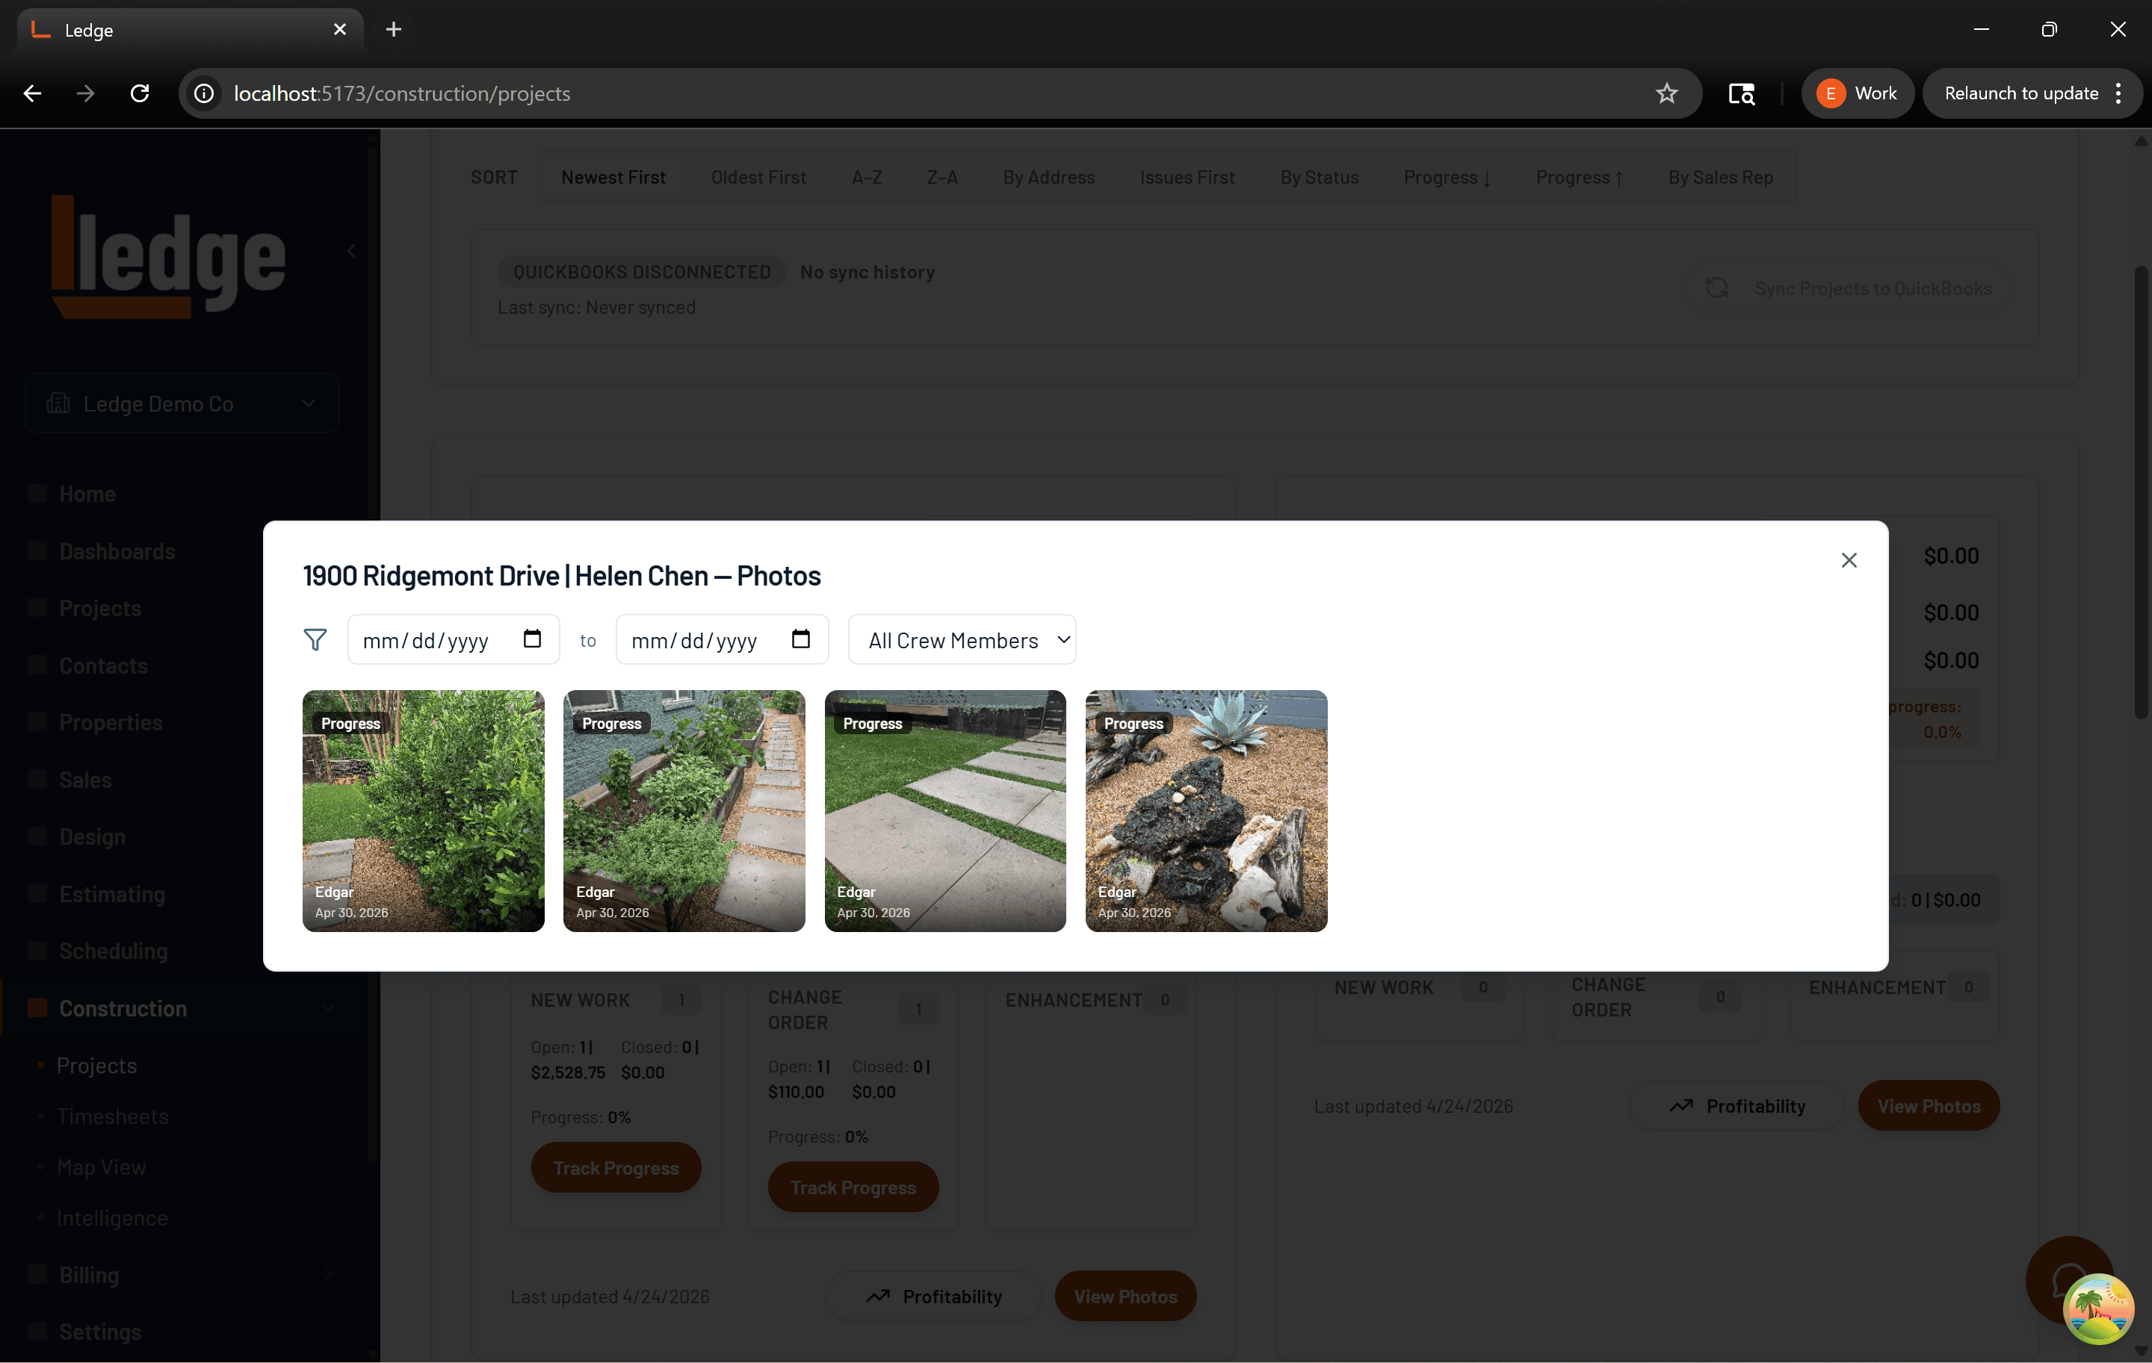The height and width of the screenshot is (1363, 2152).
Task: Click the browser forward arrow
Action: 86,94
